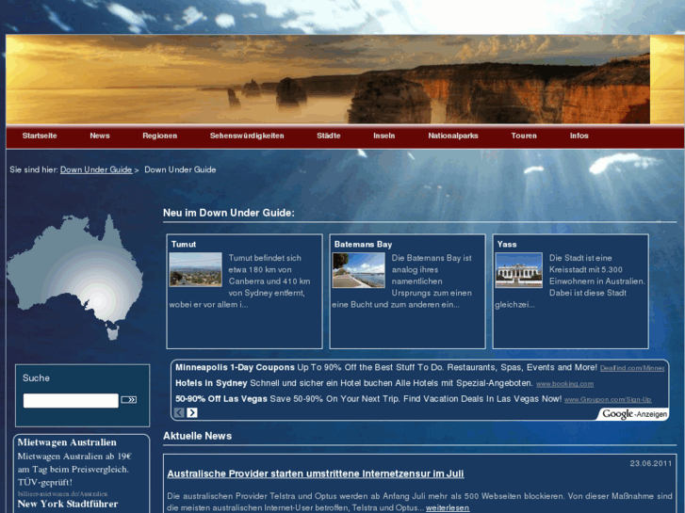This screenshot has width=685, height=513.
Task: Open the 50-90% Off Las Vegas ad
Action: pos(221,399)
